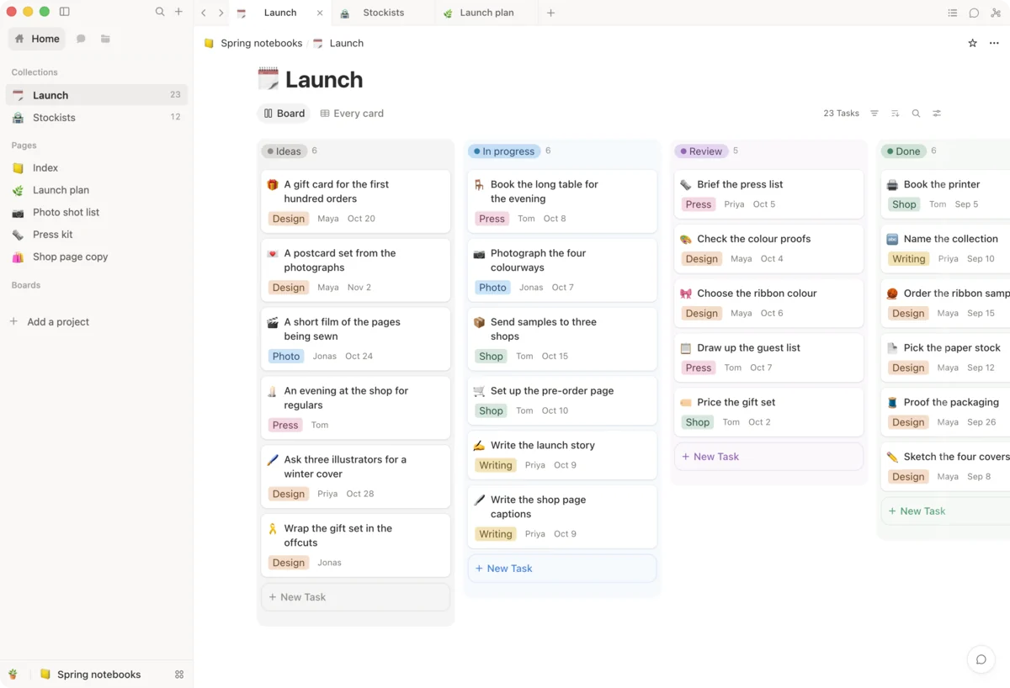Click the printer icon on Book the printer
The width and height of the screenshot is (1010, 688).
(892, 185)
